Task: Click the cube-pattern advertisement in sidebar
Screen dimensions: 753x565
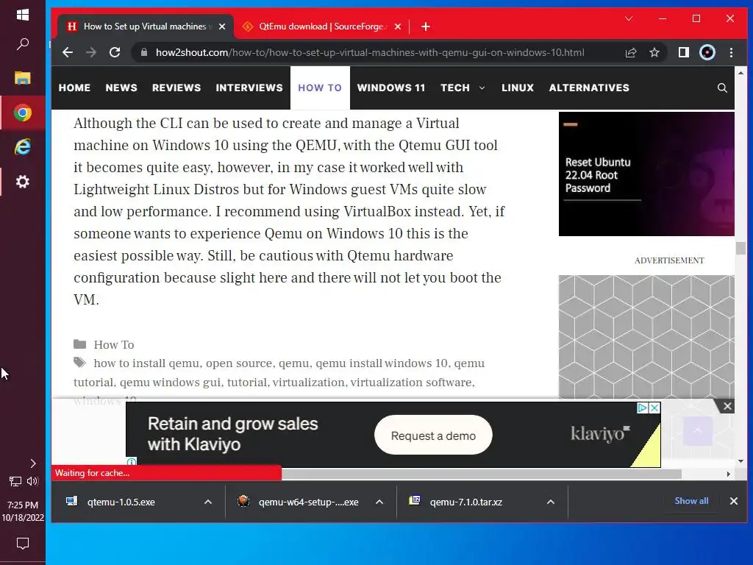Action: (x=646, y=336)
